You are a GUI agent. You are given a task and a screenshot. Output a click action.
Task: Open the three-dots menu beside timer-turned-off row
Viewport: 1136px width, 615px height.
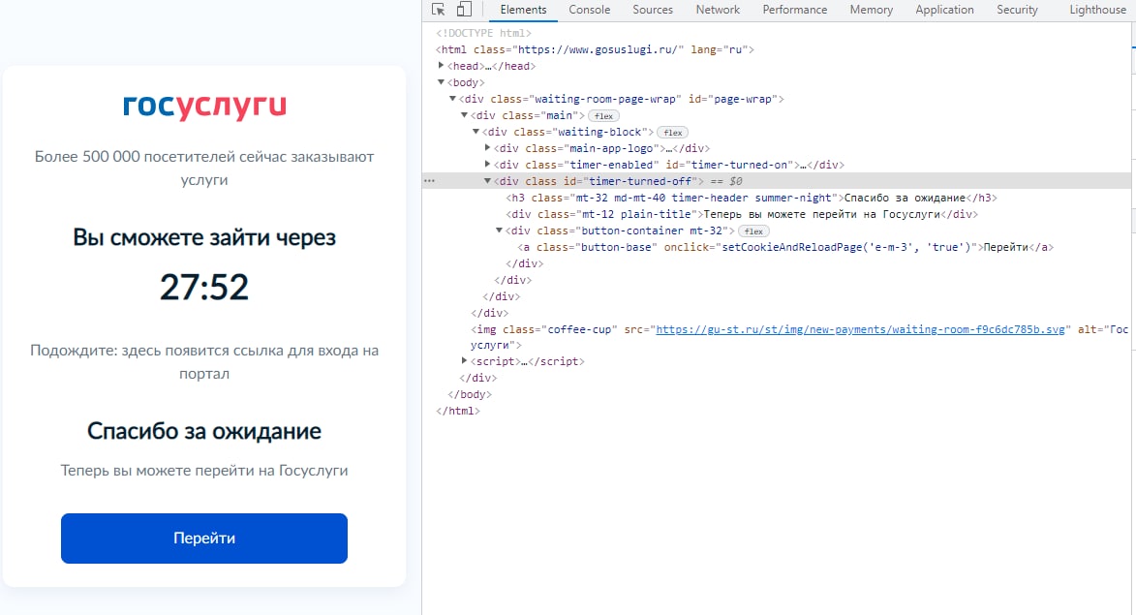tap(430, 181)
